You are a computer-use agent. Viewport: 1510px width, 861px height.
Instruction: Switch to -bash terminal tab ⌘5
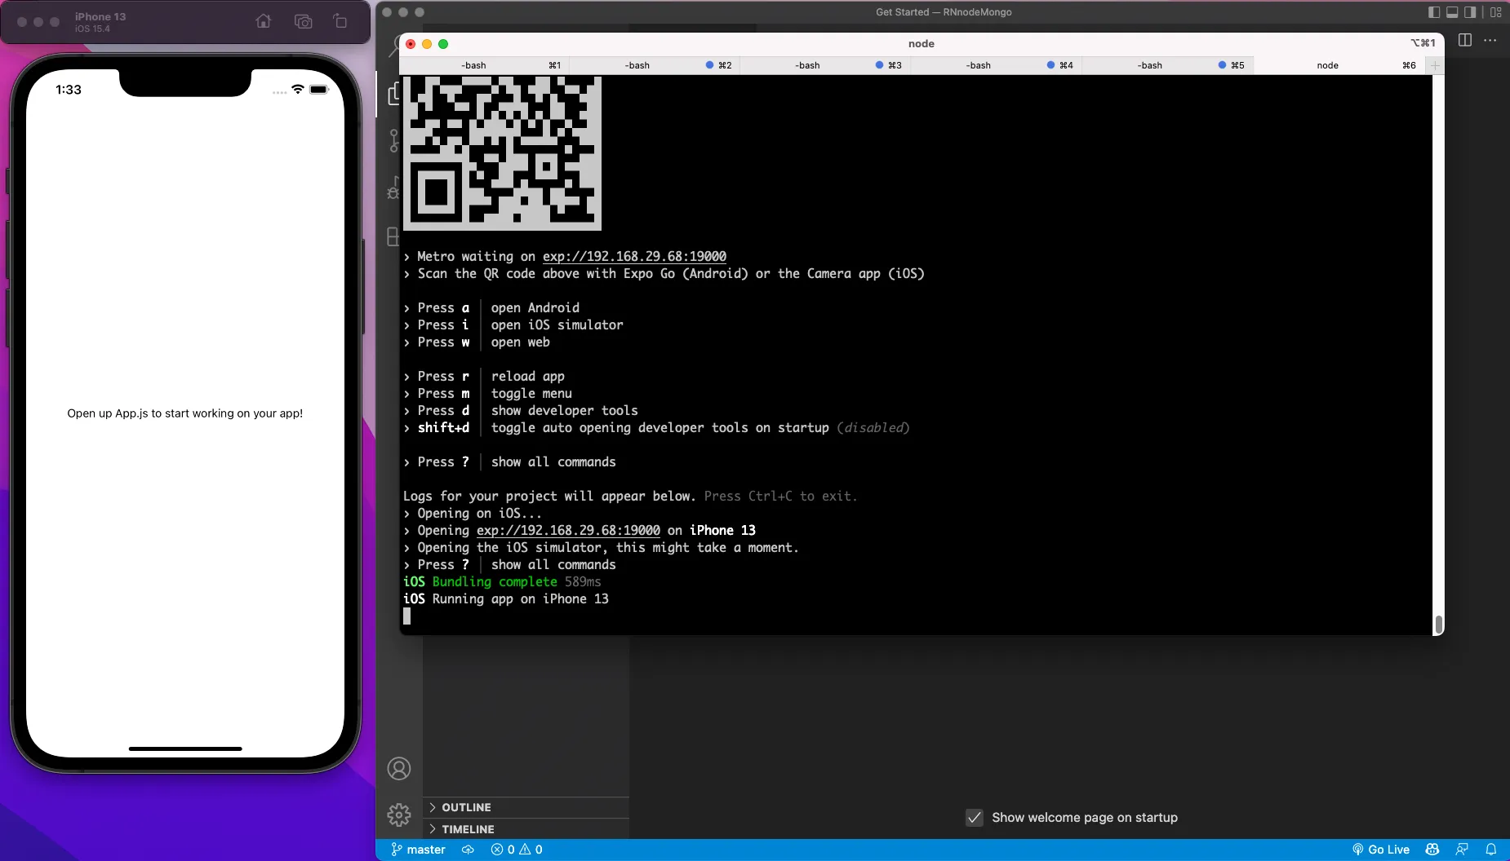tap(1168, 65)
